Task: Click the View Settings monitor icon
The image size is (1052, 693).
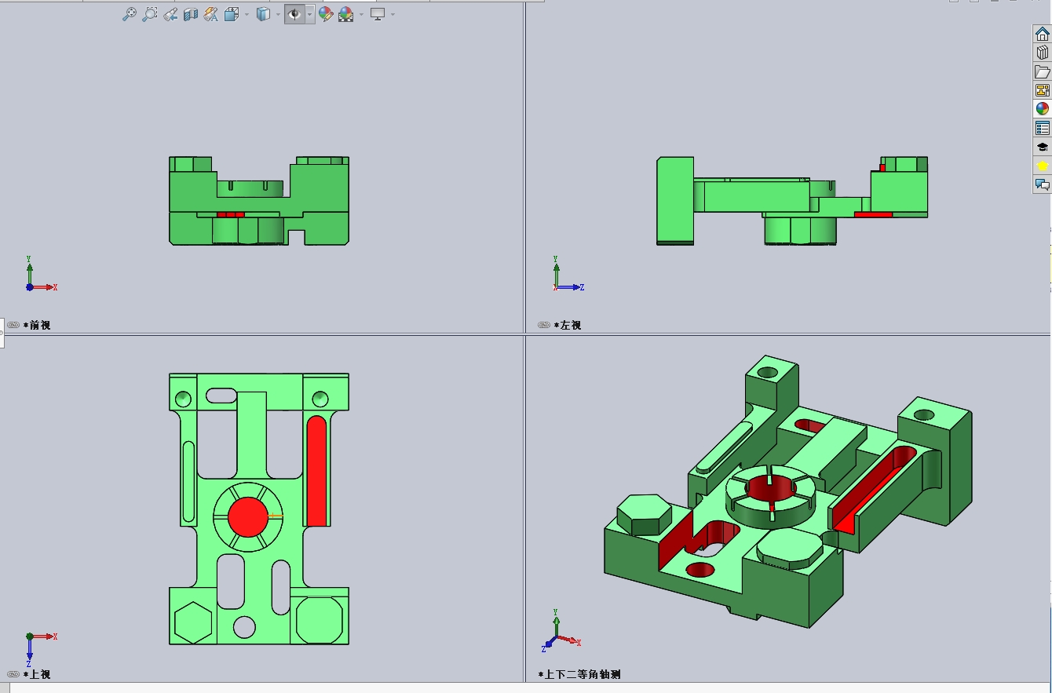Action: point(378,14)
